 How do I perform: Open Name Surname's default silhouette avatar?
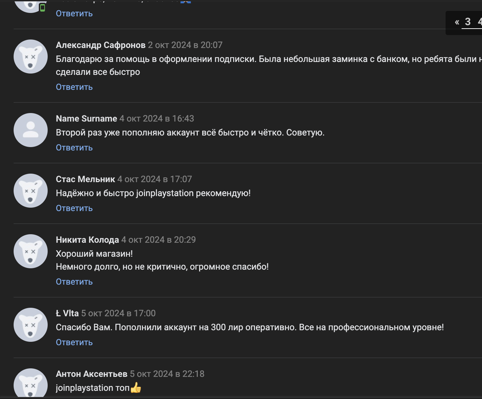[x=31, y=130]
